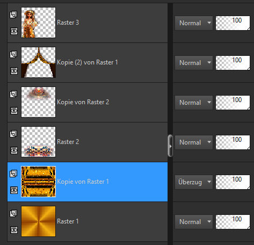Image resolution: width=254 pixels, height=245 pixels.
Task: Toggle visibility of Kopie (2) von Raster 1
Action: [14, 71]
